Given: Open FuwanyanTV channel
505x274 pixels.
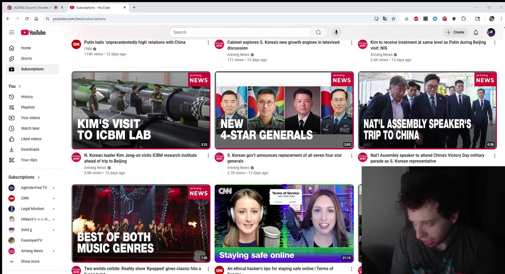Looking at the screenshot, I should (x=33, y=241).
